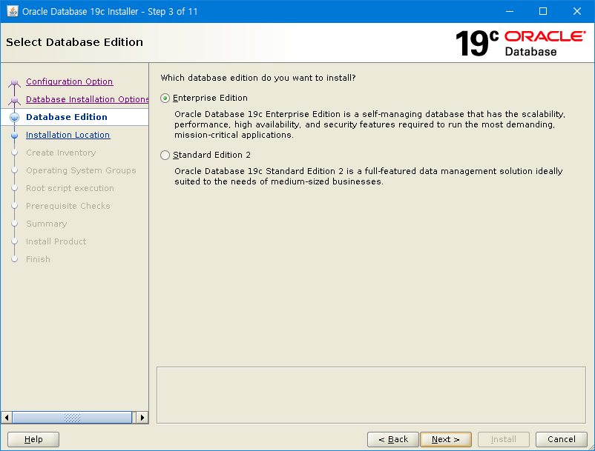Screen dimensions: 595x451
Task: Cancel the Oracle installation
Action: point(562,439)
